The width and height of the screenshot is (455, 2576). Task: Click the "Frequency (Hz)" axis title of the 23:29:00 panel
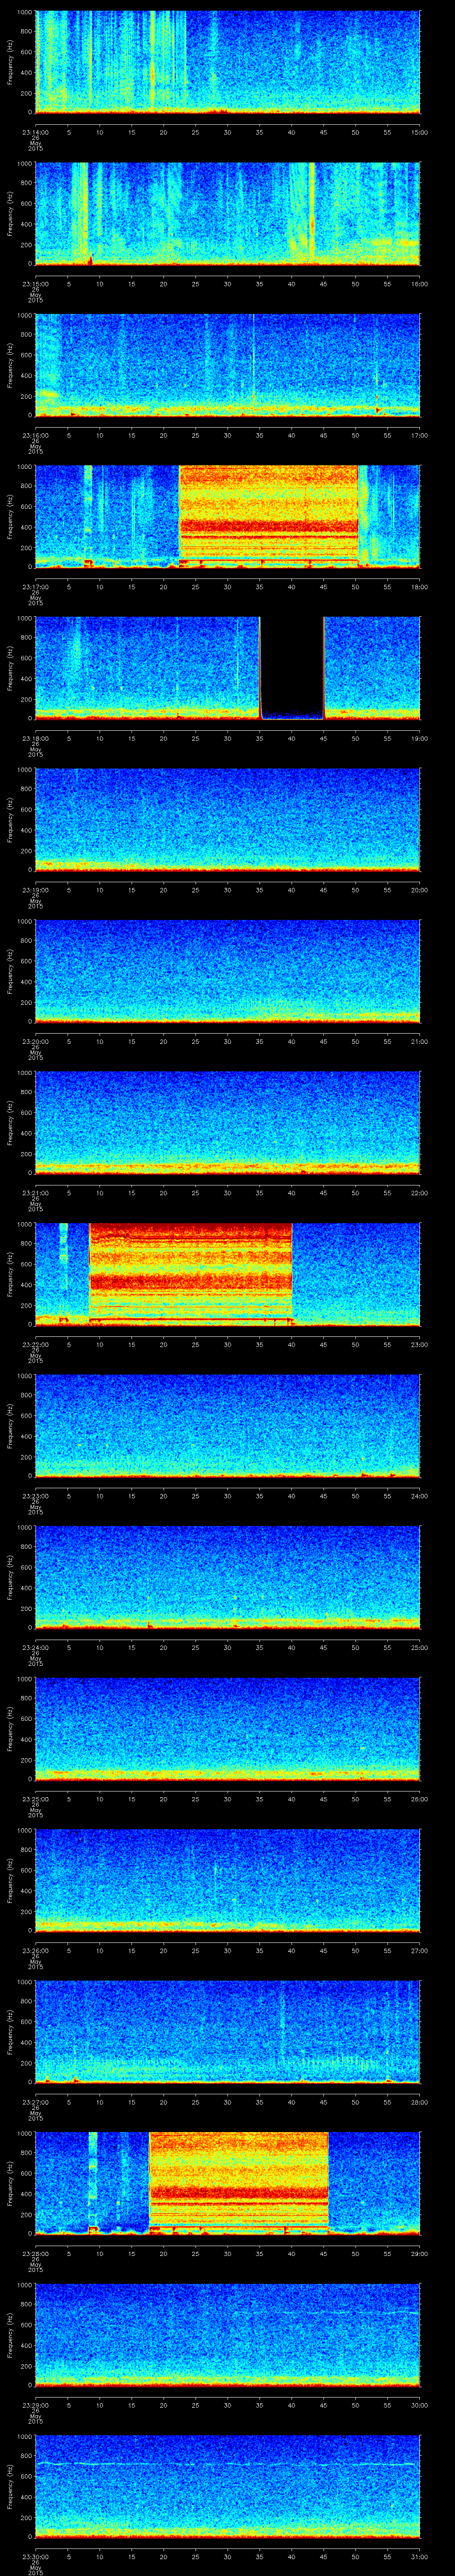click(10, 2335)
